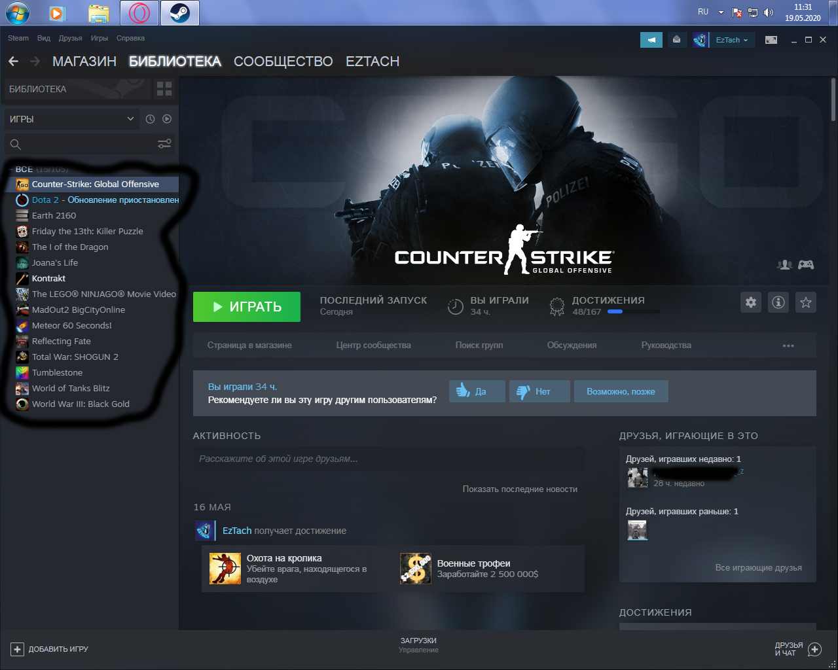Click the forward navigation arrow

click(x=35, y=62)
